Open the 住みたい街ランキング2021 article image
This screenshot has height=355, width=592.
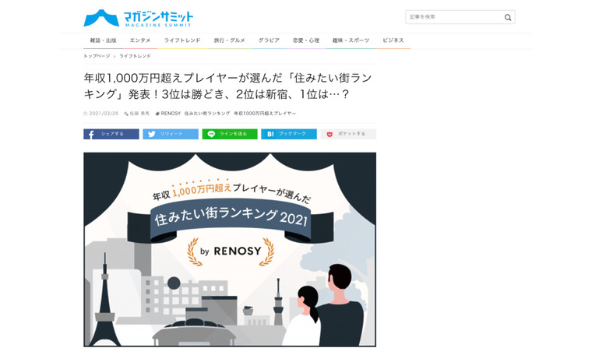pos(230,249)
